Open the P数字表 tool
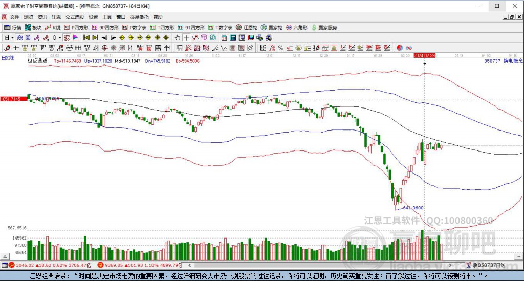 coord(135,28)
